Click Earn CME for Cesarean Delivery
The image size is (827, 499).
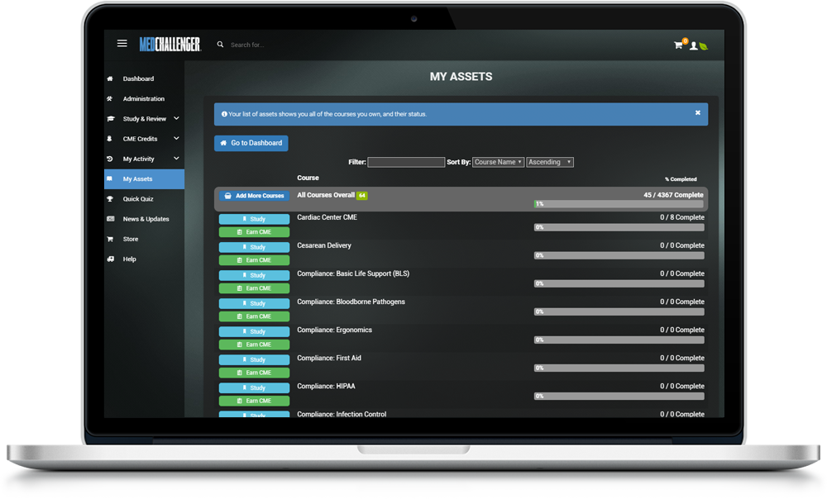tap(254, 260)
